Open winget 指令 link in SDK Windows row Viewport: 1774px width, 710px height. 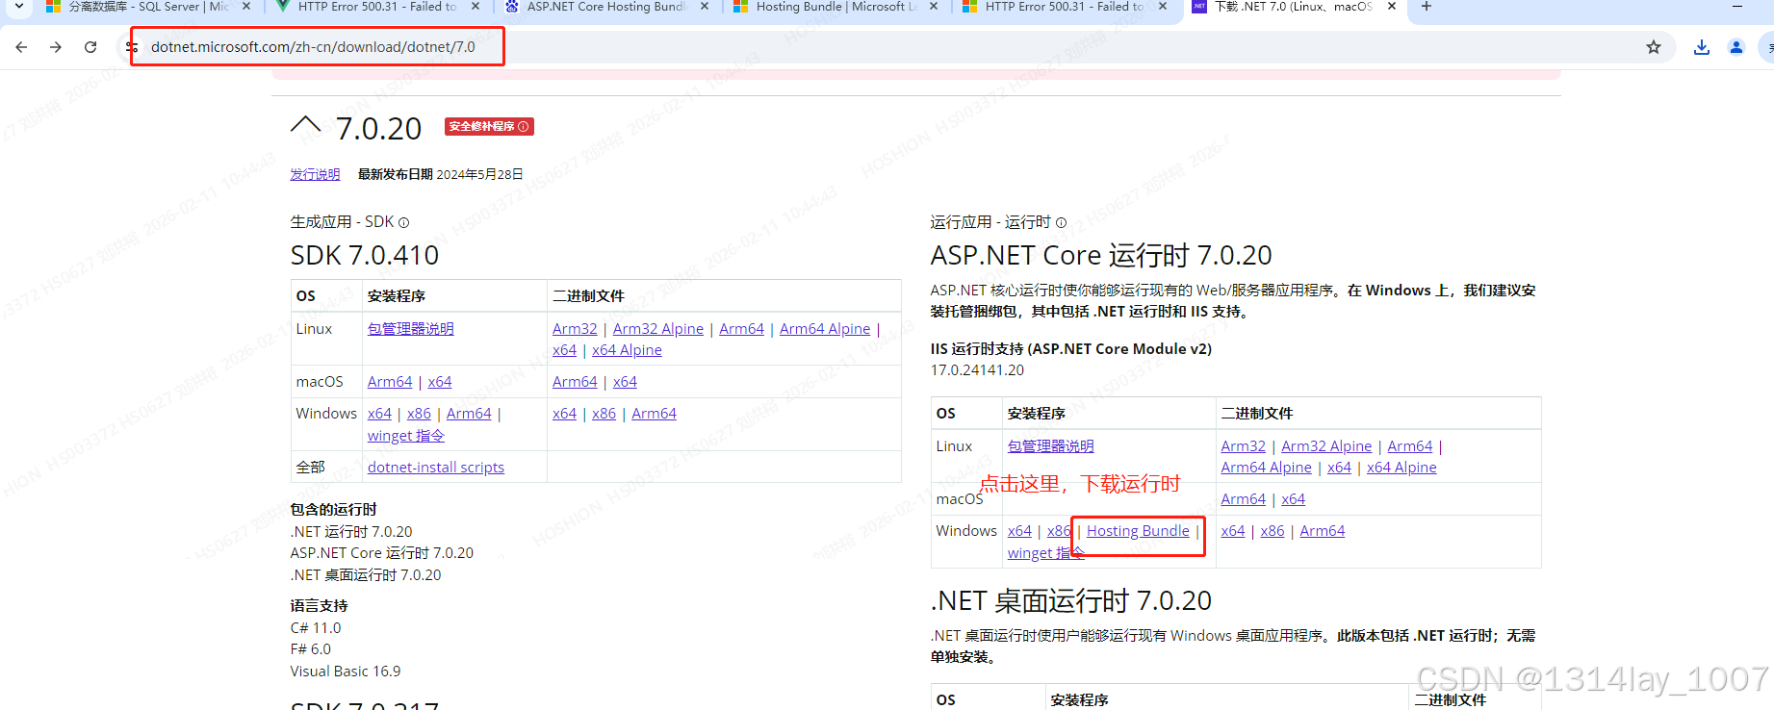406,436
